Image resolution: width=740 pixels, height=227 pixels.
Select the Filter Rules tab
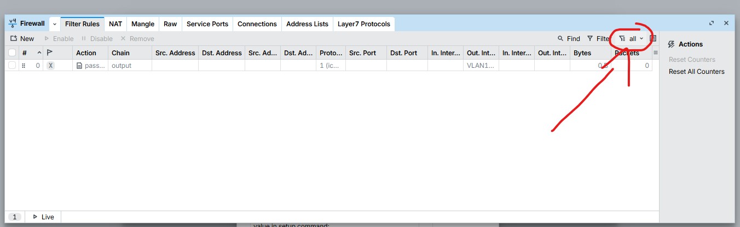pos(82,24)
